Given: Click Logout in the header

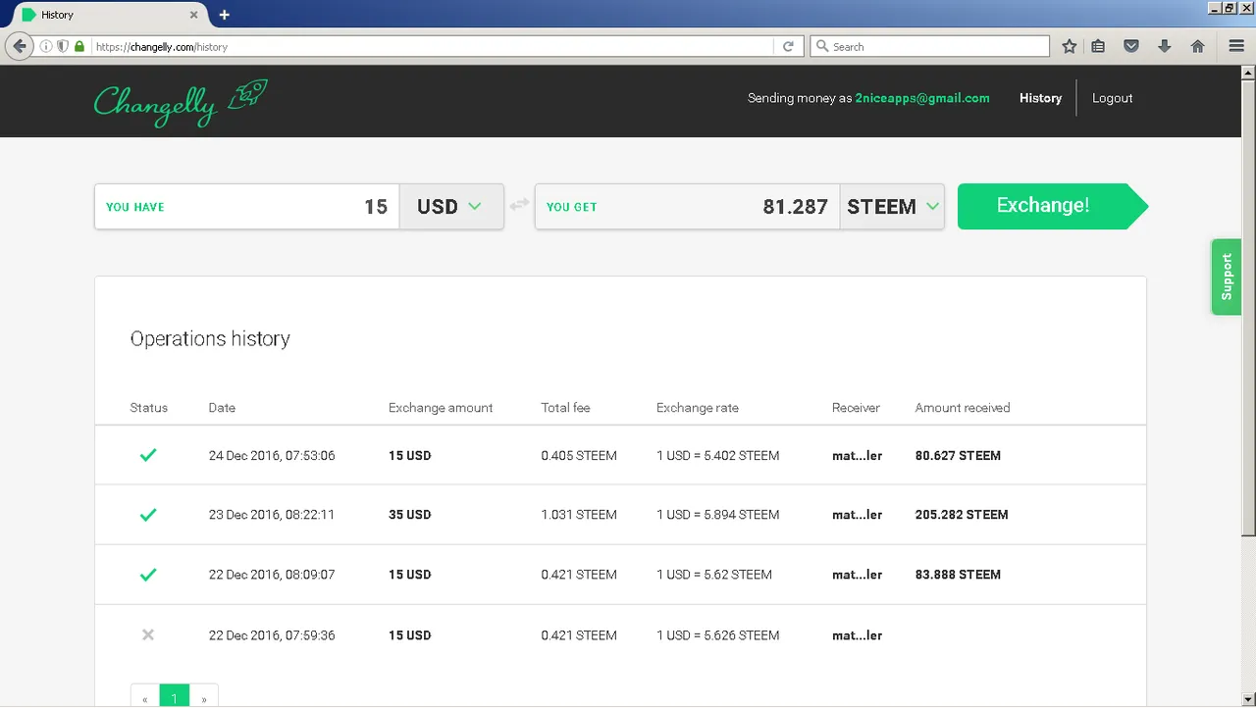Looking at the screenshot, I should tap(1112, 98).
